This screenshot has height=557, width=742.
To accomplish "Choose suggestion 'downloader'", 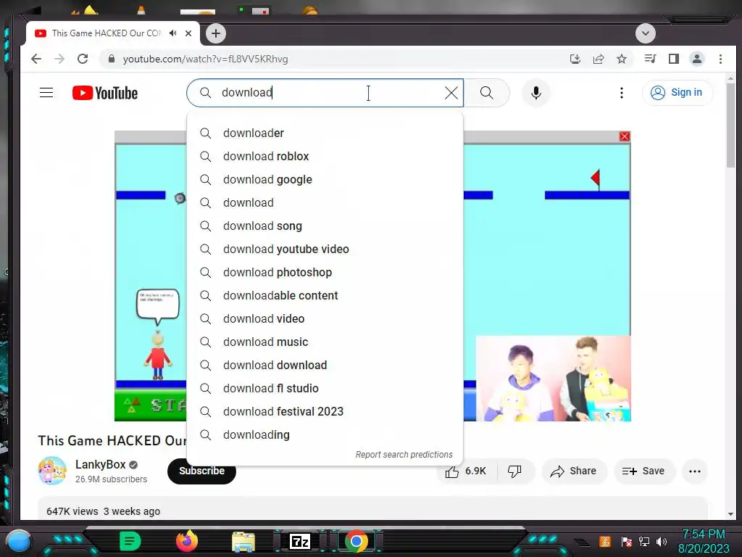I will [325, 133].
